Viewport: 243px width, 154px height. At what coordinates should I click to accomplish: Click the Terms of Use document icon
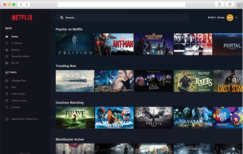pos(6,100)
